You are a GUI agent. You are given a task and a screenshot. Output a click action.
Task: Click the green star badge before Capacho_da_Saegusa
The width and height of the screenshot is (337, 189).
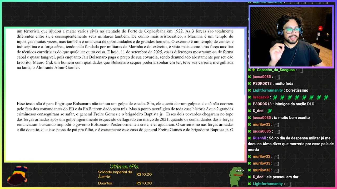coord(254,70)
